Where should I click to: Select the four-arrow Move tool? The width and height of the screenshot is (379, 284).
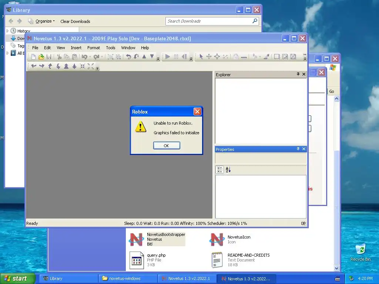point(209,57)
